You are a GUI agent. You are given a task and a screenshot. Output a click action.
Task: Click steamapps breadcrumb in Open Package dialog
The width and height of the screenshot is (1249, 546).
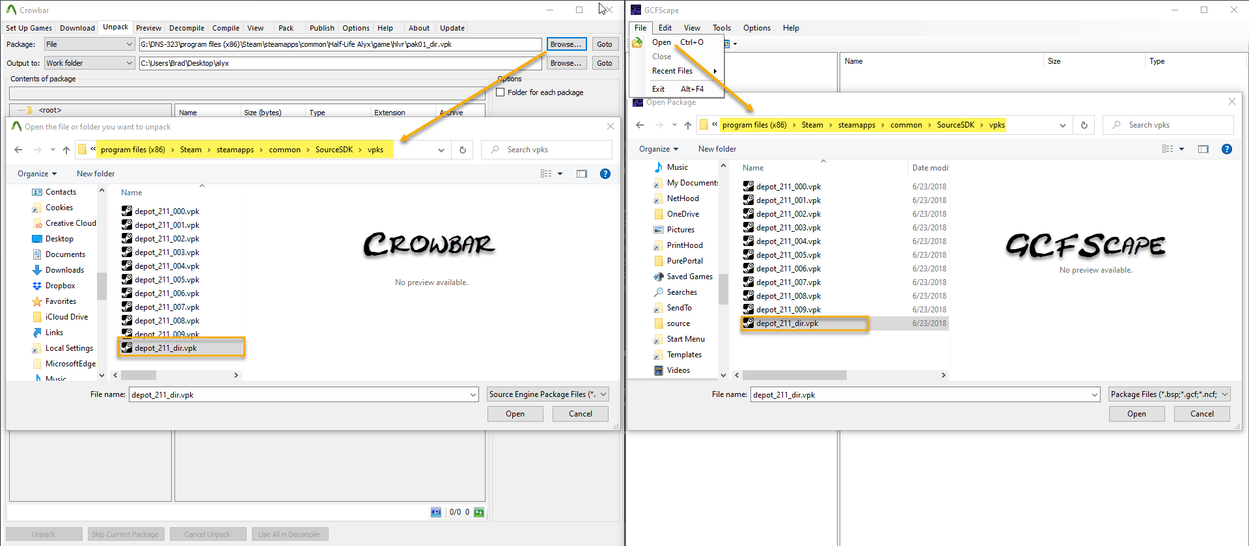pos(857,125)
